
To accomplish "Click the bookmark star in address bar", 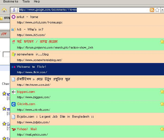I will (x=157, y=10).
